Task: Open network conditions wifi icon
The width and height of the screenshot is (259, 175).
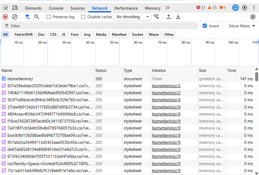Action: (x=156, y=17)
